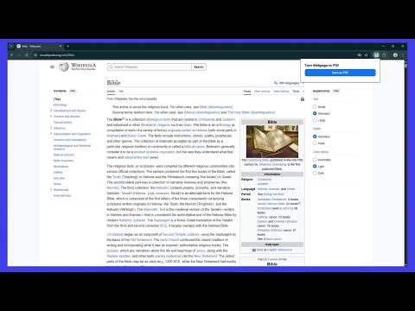Open the Chrome three-dot menu
The height and width of the screenshot is (311, 415).
(403, 55)
